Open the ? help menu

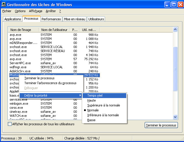point(60,11)
